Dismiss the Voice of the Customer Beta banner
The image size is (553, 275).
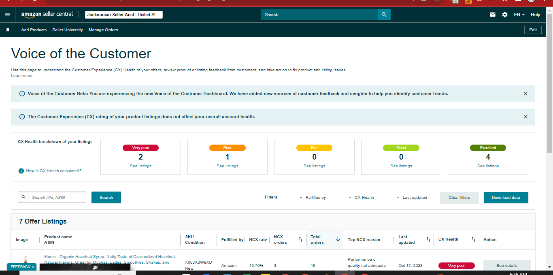click(x=525, y=94)
